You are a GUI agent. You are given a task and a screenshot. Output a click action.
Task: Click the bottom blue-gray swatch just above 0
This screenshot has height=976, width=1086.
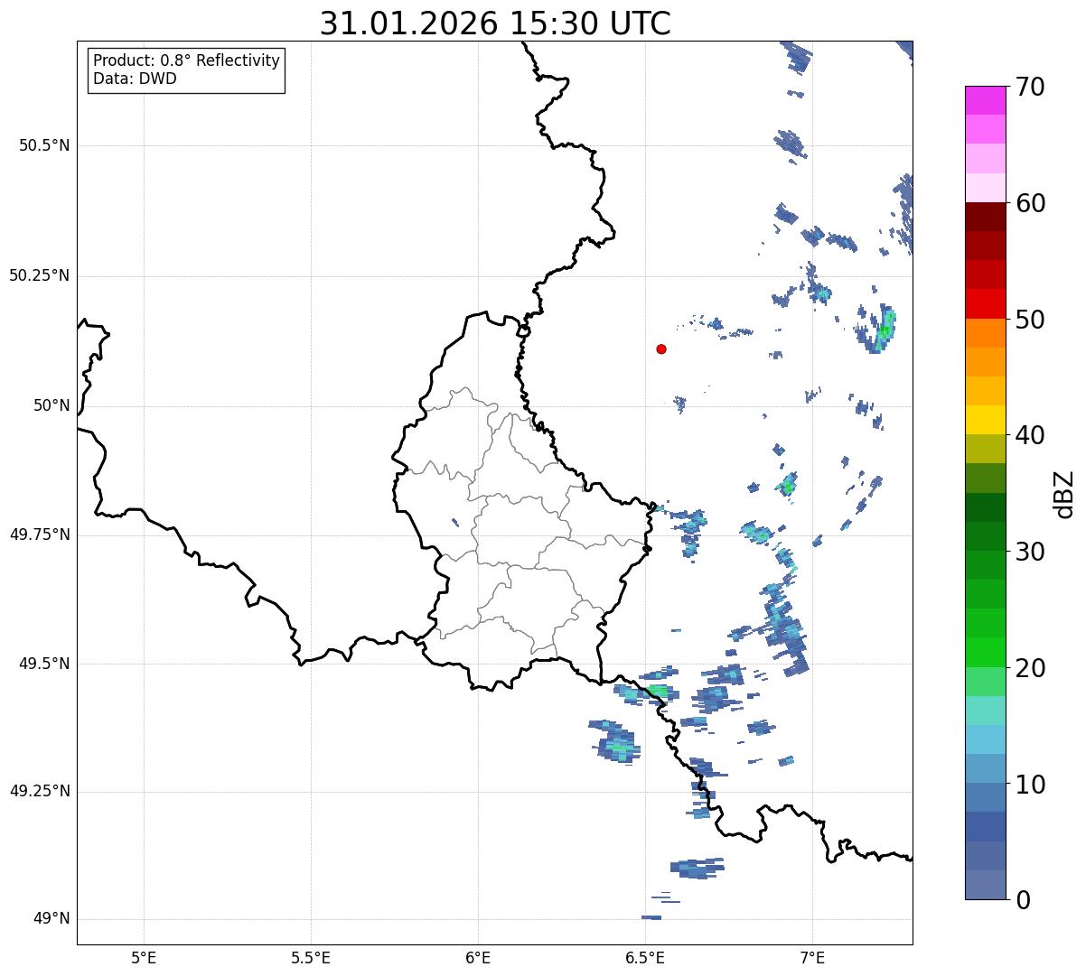(x=986, y=885)
